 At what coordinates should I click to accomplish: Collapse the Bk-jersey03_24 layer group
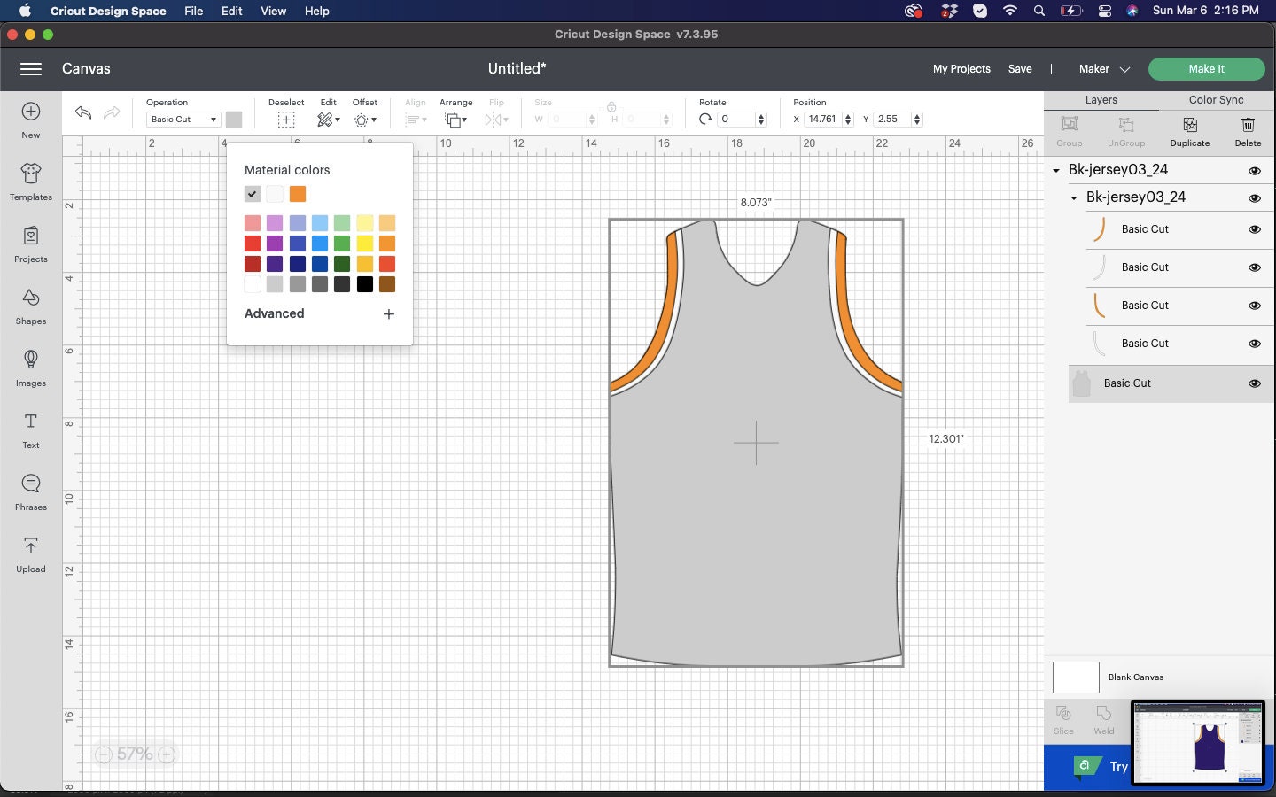tap(1073, 197)
